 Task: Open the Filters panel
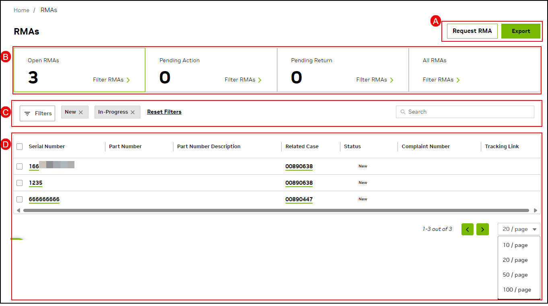click(x=37, y=113)
